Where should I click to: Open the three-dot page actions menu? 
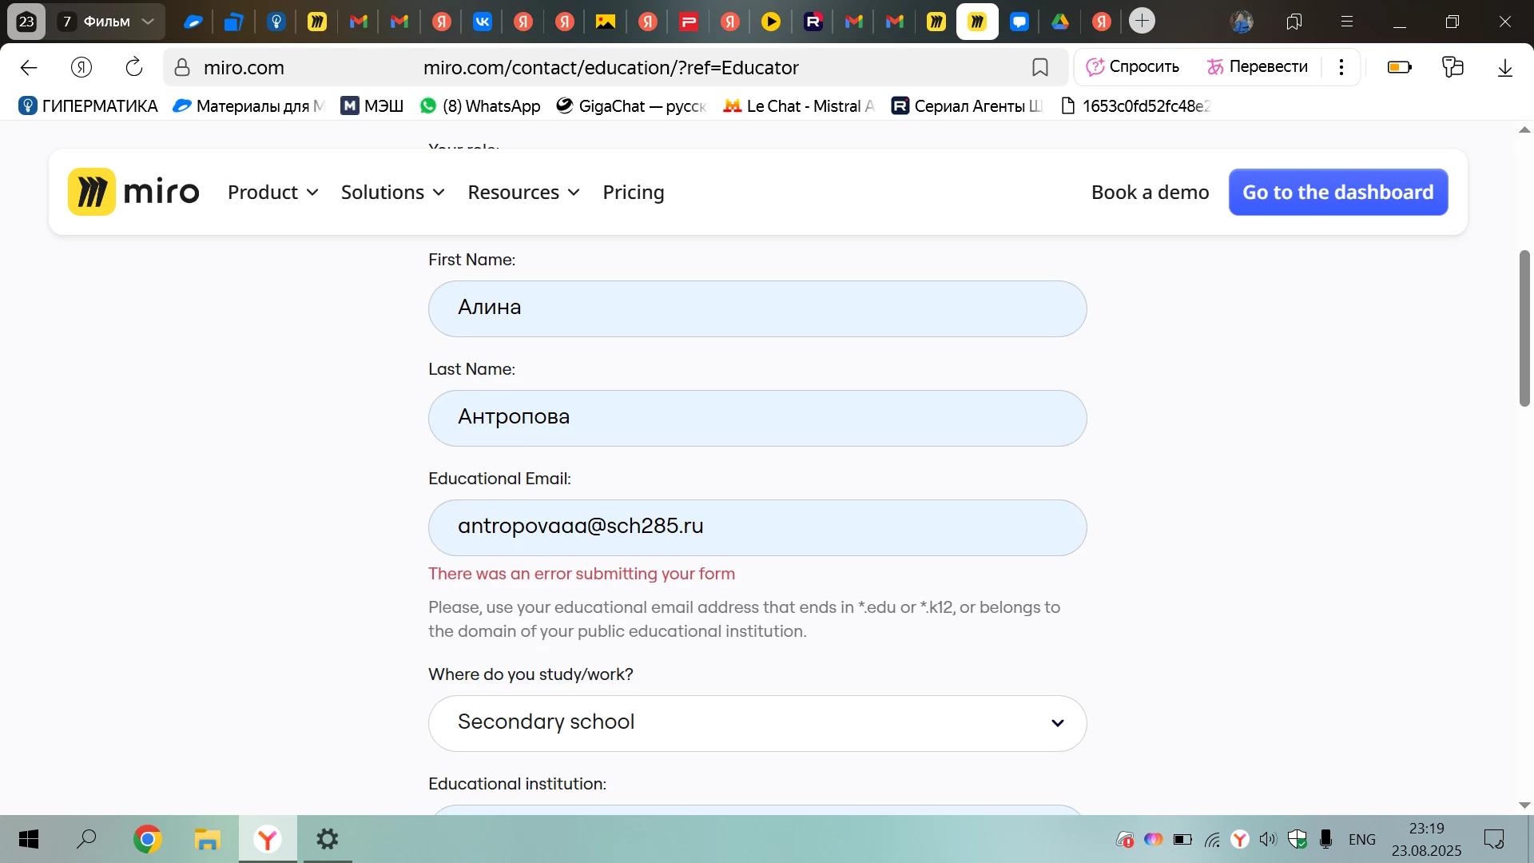[1341, 67]
